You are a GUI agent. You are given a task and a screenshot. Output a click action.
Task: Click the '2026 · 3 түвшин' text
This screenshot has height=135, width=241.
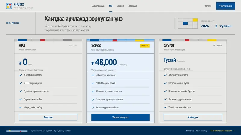pyautogui.click(x=216, y=26)
